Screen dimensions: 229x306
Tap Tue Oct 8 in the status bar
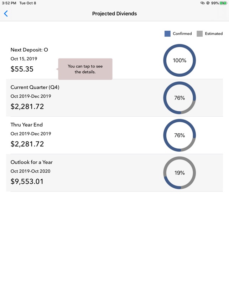click(x=27, y=3)
